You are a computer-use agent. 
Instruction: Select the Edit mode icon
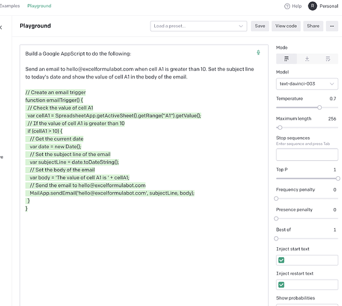(328, 59)
